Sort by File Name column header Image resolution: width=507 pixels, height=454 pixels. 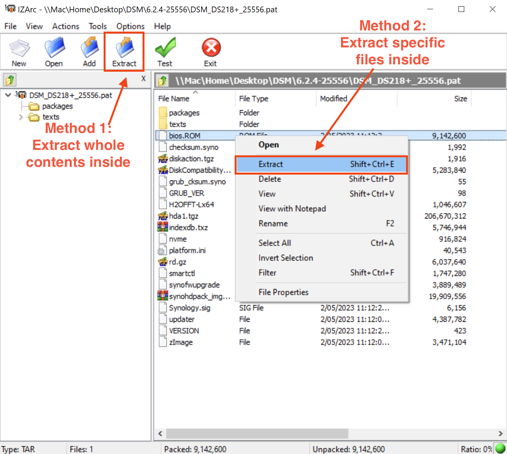[x=195, y=99]
